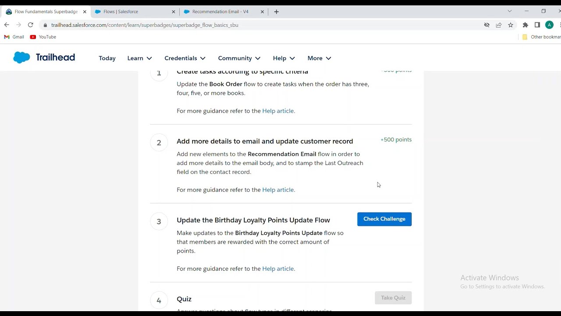Open Other bookmarks folder
Screen dimensions: 561x316
[x=541, y=37]
